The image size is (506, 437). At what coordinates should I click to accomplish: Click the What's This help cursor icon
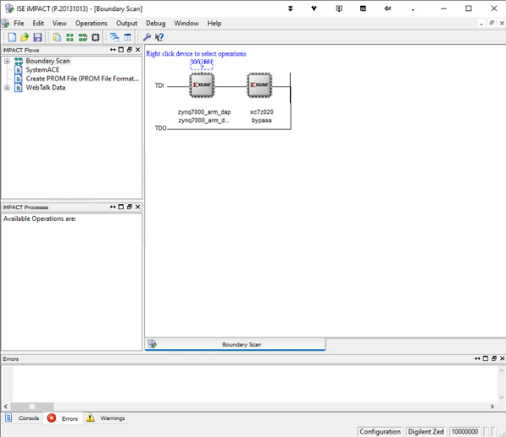(x=159, y=37)
